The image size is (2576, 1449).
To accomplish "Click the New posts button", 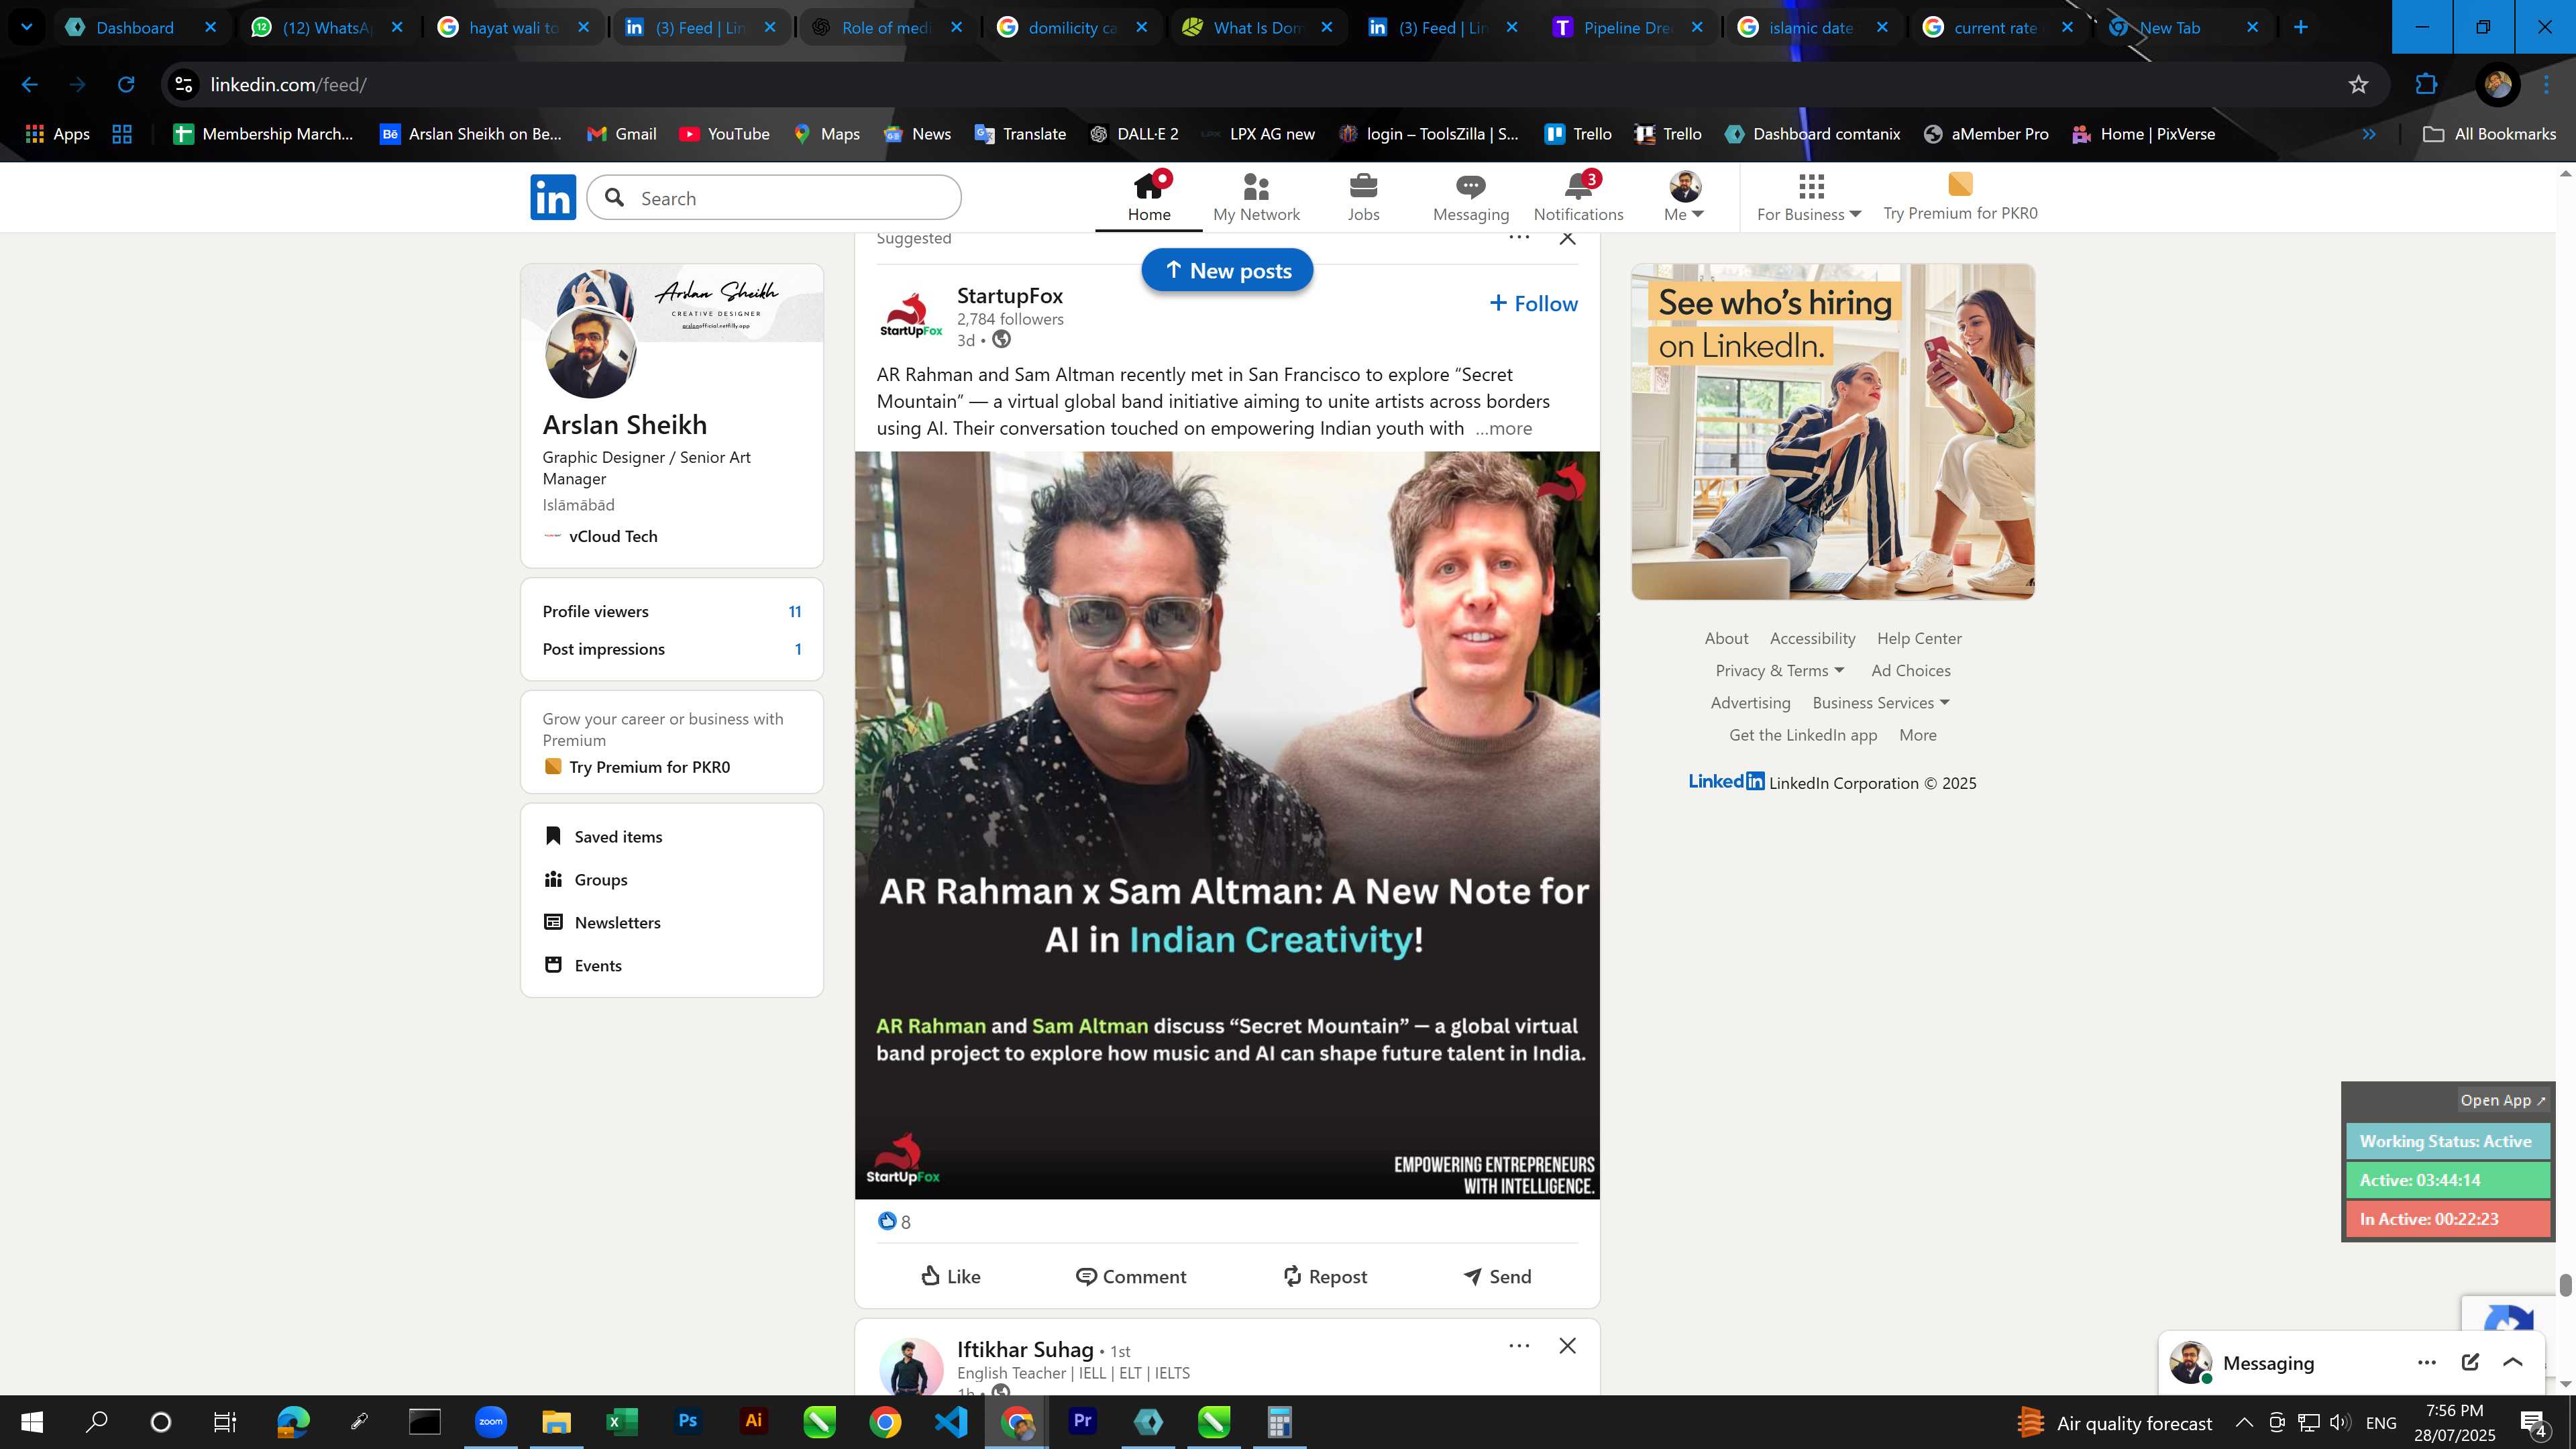I will [x=1227, y=270].
